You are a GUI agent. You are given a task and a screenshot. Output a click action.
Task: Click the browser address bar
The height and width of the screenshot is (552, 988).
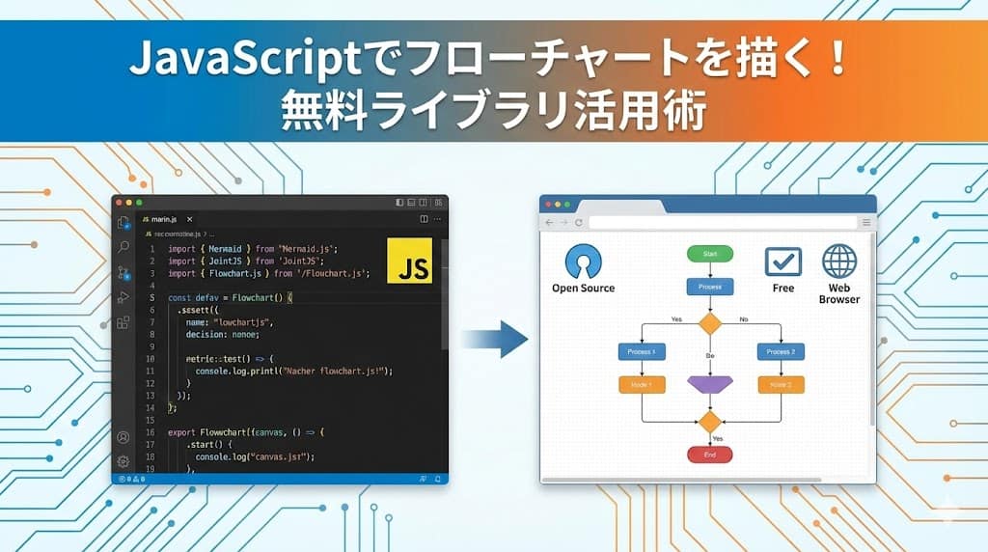722,222
